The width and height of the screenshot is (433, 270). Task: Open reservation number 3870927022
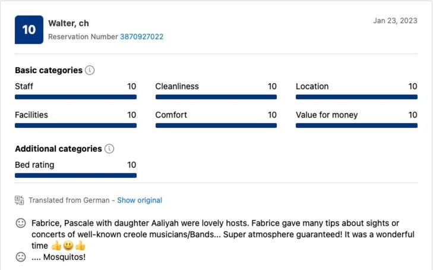[142, 36]
